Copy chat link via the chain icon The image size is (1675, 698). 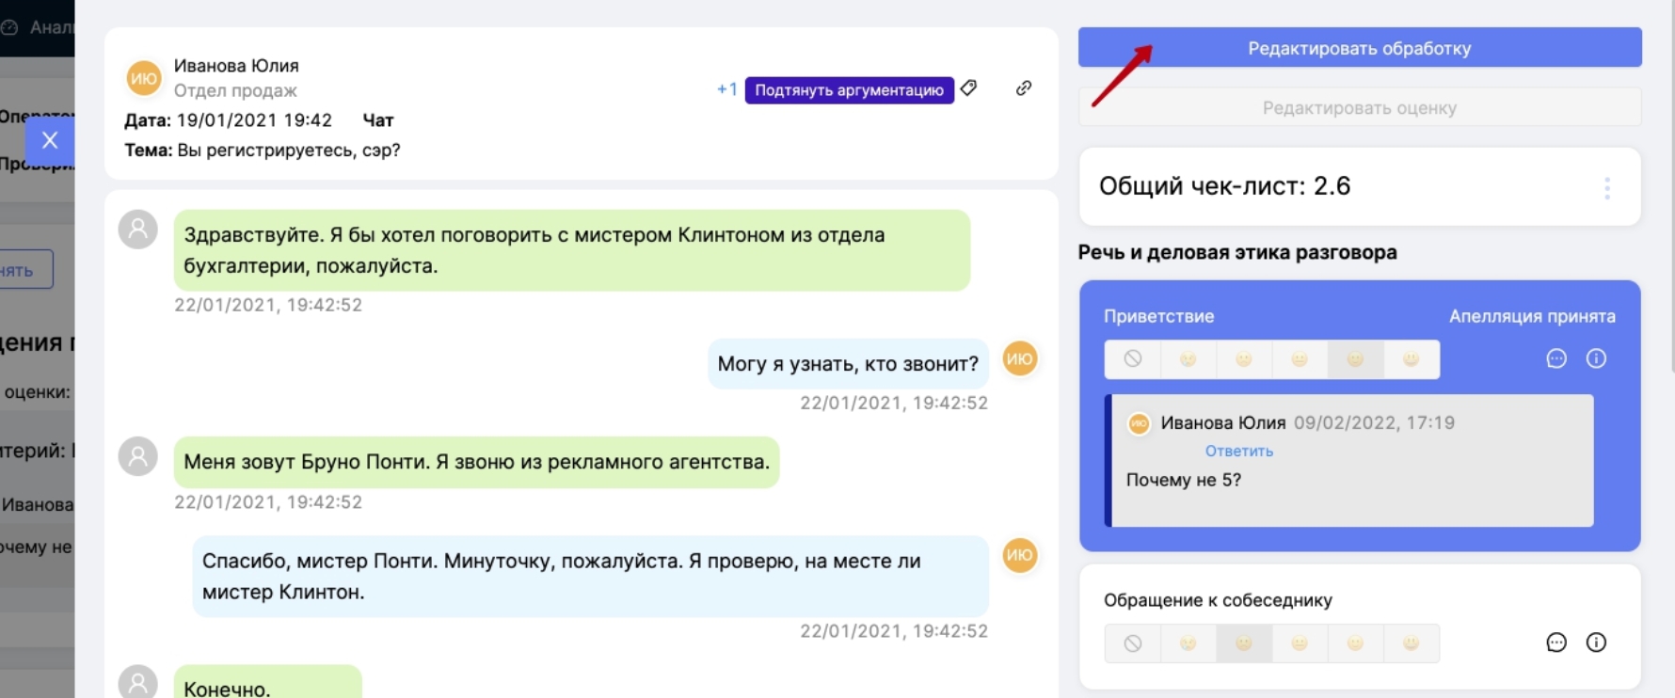[1024, 88]
